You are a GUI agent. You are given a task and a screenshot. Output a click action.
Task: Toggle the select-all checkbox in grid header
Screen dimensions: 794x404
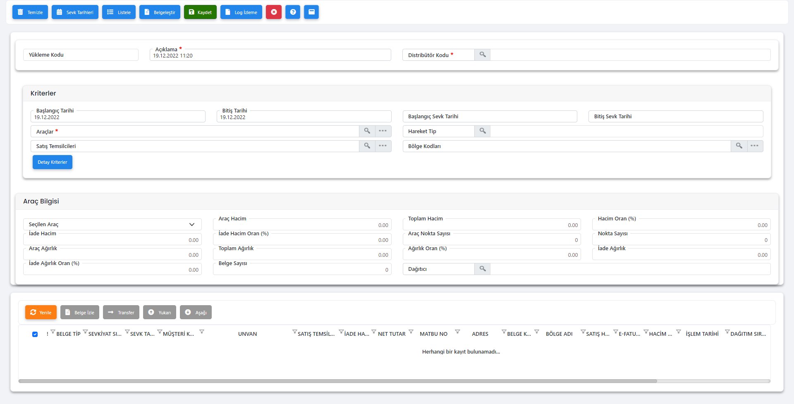click(35, 334)
